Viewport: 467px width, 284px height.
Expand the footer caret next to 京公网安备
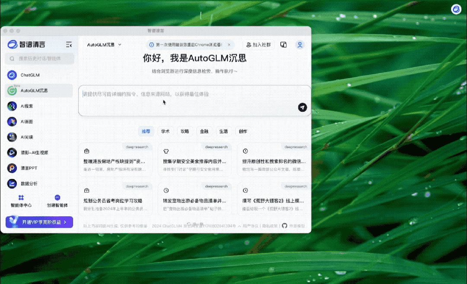pos(239,226)
